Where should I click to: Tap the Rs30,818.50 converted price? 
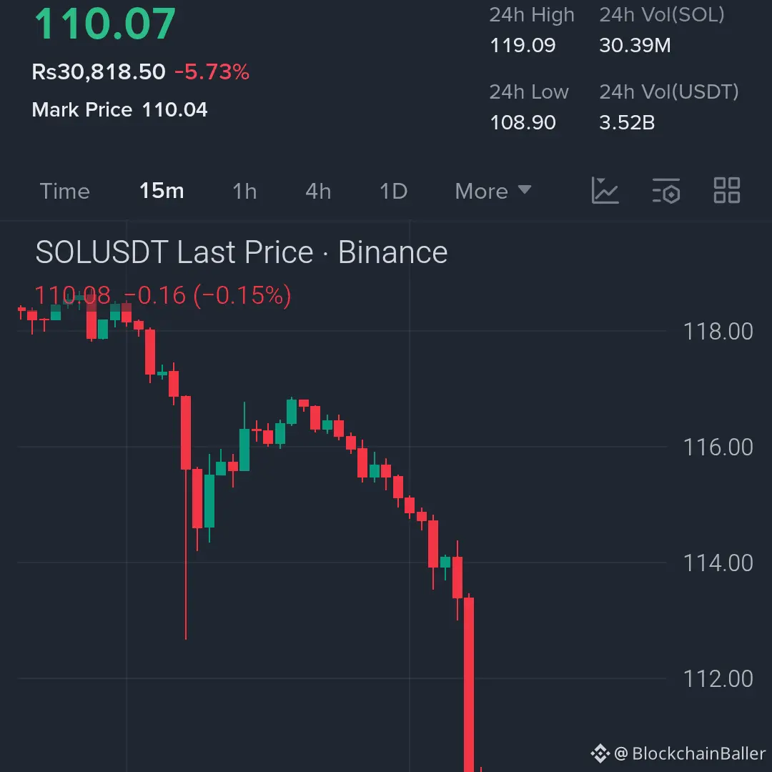[99, 72]
